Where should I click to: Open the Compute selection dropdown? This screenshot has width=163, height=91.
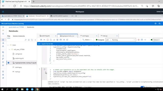[120, 40]
